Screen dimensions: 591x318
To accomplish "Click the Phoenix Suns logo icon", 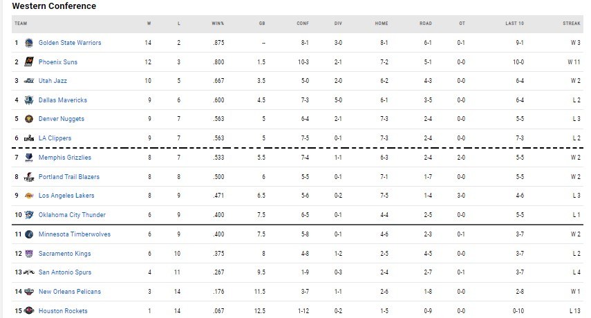I will point(29,62).
